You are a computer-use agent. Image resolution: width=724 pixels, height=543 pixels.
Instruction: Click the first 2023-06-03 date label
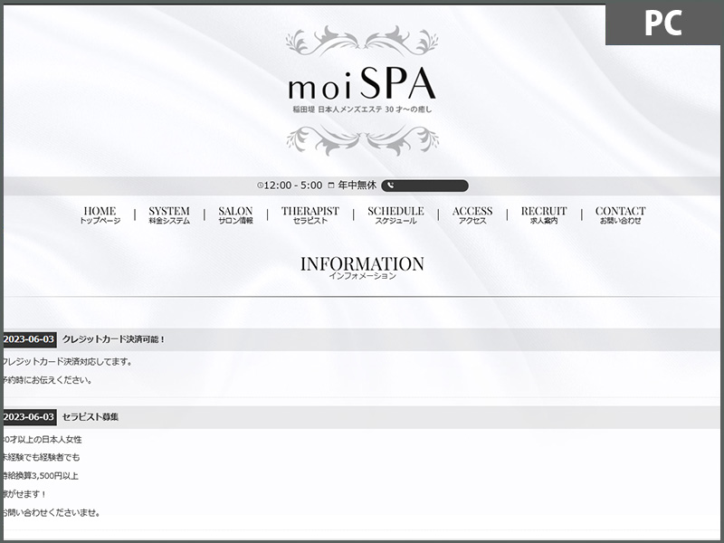[29, 339]
